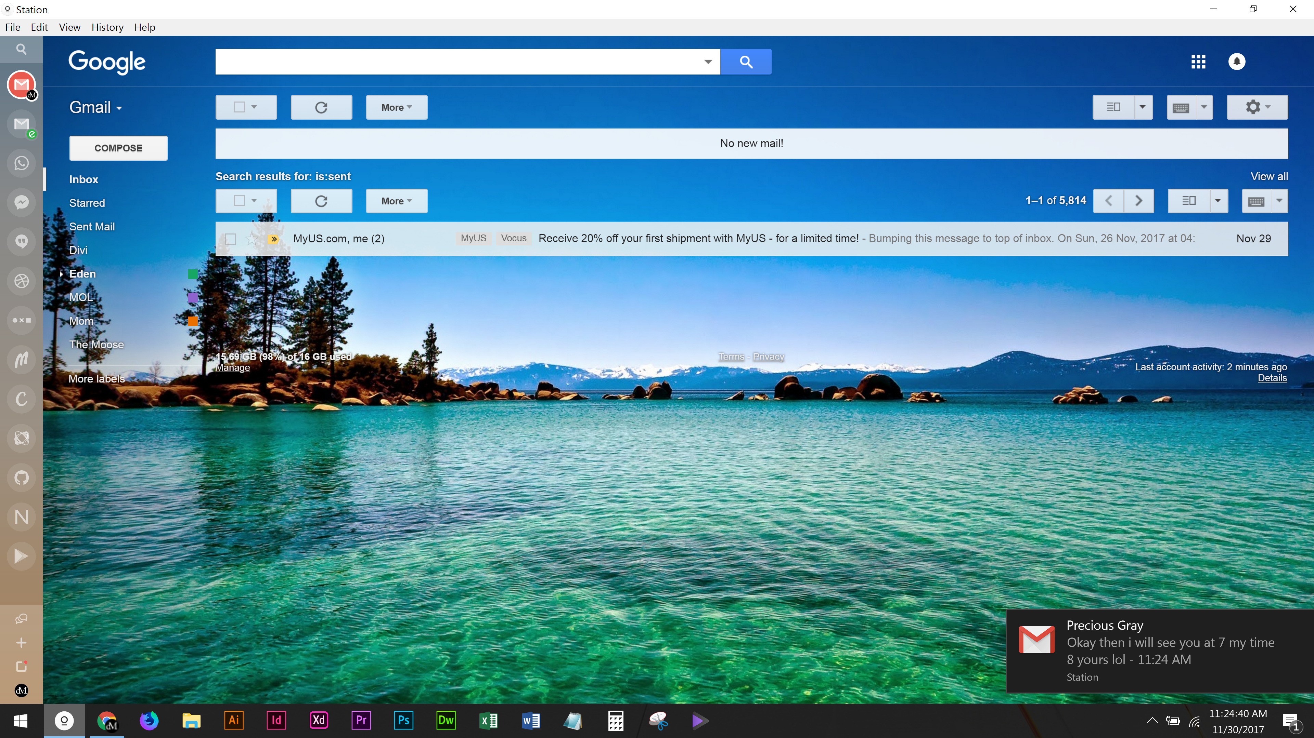Image resolution: width=1314 pixels, height=738 pixels.
Task: Select the MyUS.com email checkbox
Action: [231, 239]
